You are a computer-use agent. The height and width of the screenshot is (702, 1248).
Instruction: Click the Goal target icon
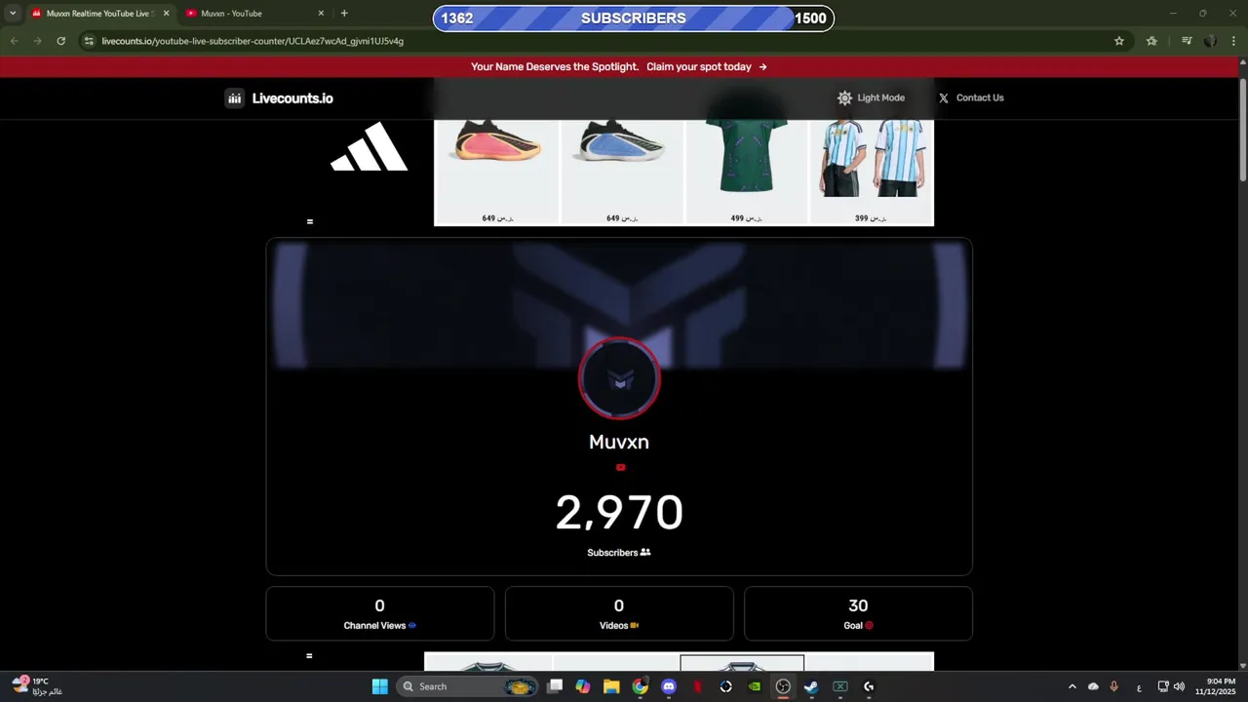pyautogui.click(x=869, y=625)
